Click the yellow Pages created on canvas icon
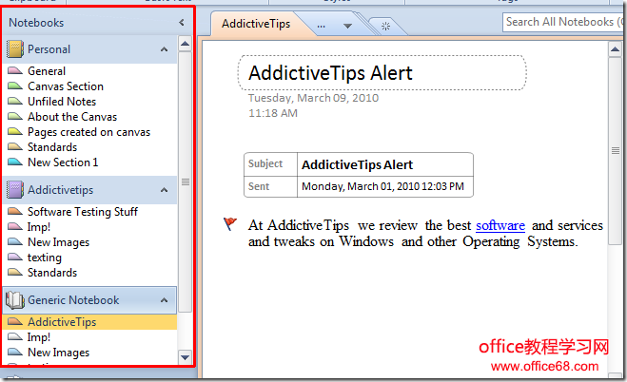627x382 pixels. (15, 132)
